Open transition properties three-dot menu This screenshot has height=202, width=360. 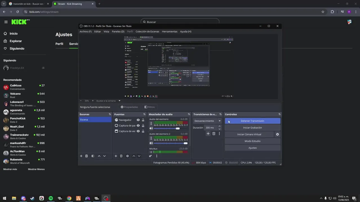tap(219, 134)
